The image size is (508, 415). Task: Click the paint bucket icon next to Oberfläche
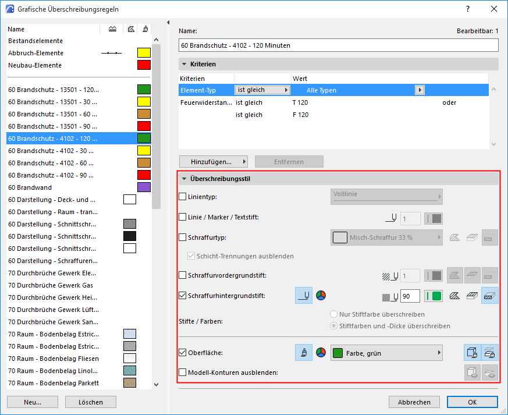[x=304, y=353]
